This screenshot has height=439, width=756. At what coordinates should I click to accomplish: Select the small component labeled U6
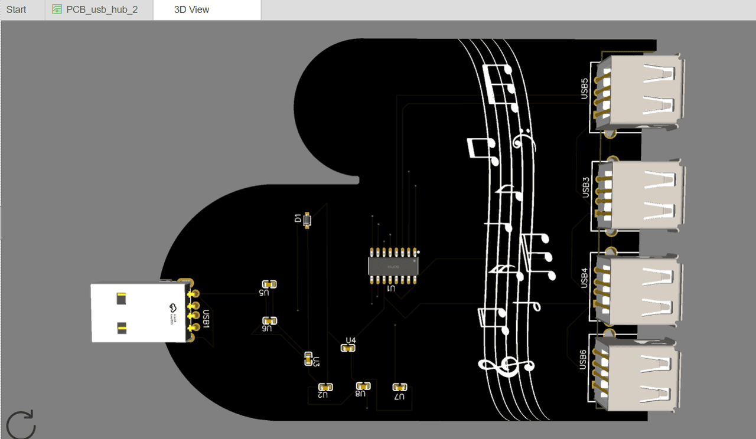pyautogui.click(x=269, y=321)
